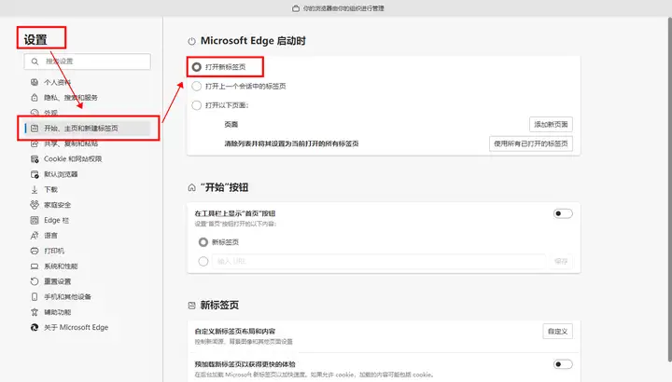Open the lock icon for 隐私、搜索和服务
672x382 pixels.
click(x=35, y=98)
